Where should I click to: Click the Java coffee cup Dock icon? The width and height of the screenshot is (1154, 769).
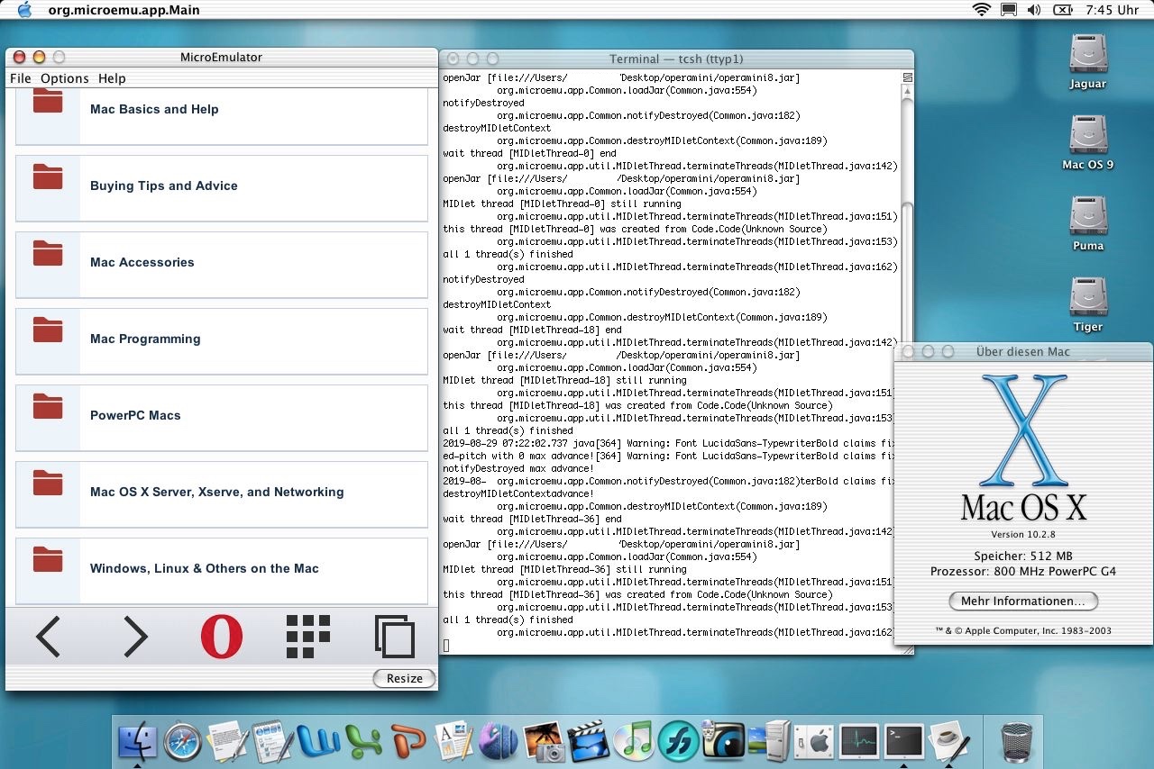coord(948,741)
